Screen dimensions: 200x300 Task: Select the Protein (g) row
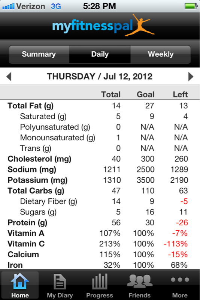100,223
